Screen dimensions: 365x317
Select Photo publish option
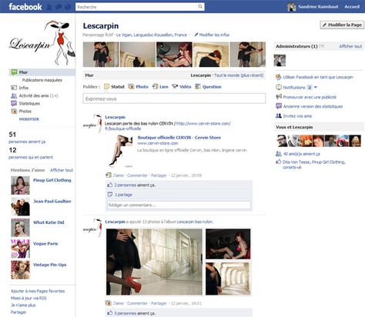(139, 87)
